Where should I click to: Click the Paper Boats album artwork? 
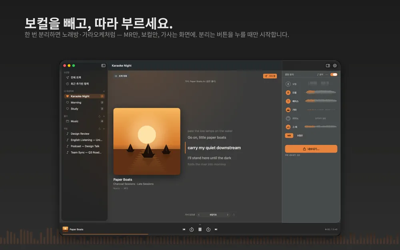point(147,141)
